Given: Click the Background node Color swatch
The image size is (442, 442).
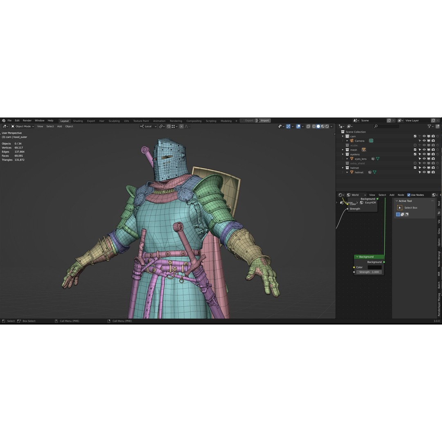Looking at the screenshot, I should (x=374, y=267).
